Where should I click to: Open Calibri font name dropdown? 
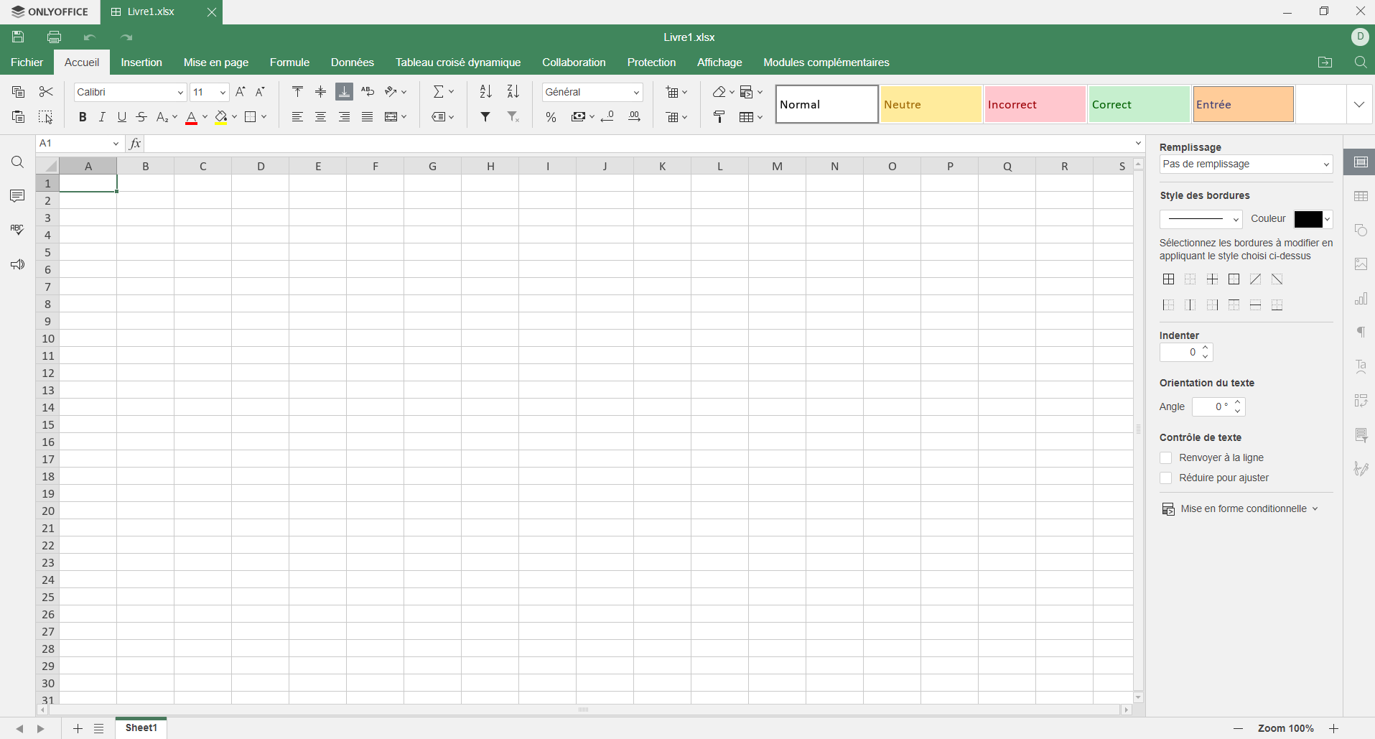pos(180,93)
